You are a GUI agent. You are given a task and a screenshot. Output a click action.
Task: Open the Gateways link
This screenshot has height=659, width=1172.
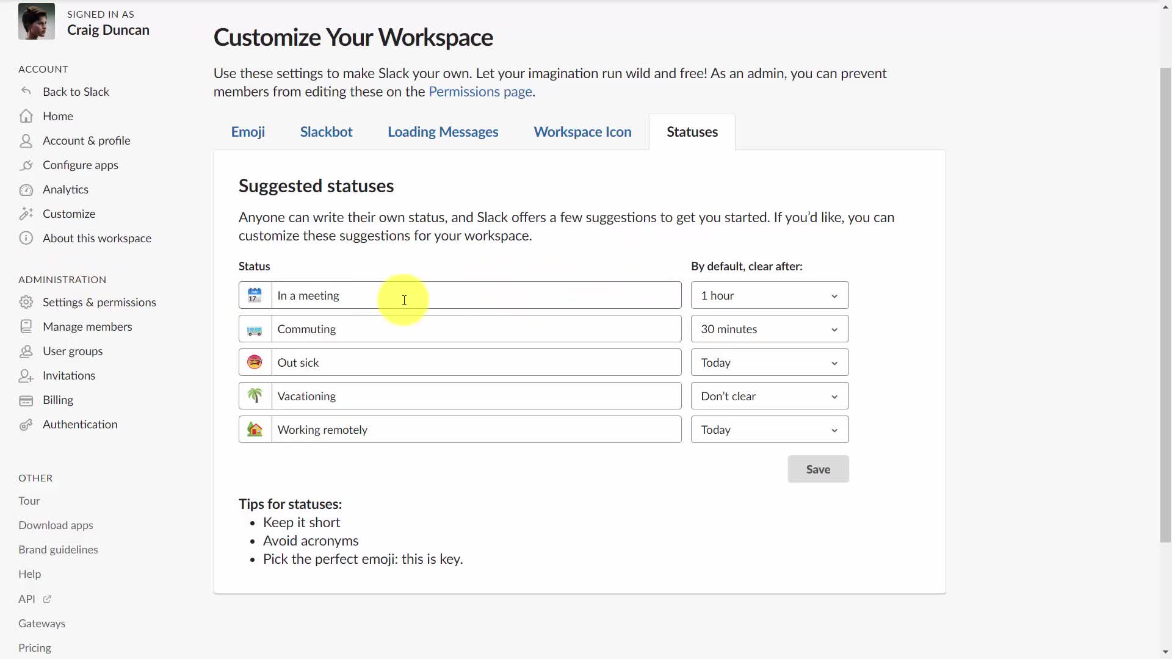[x=42, y=624]
